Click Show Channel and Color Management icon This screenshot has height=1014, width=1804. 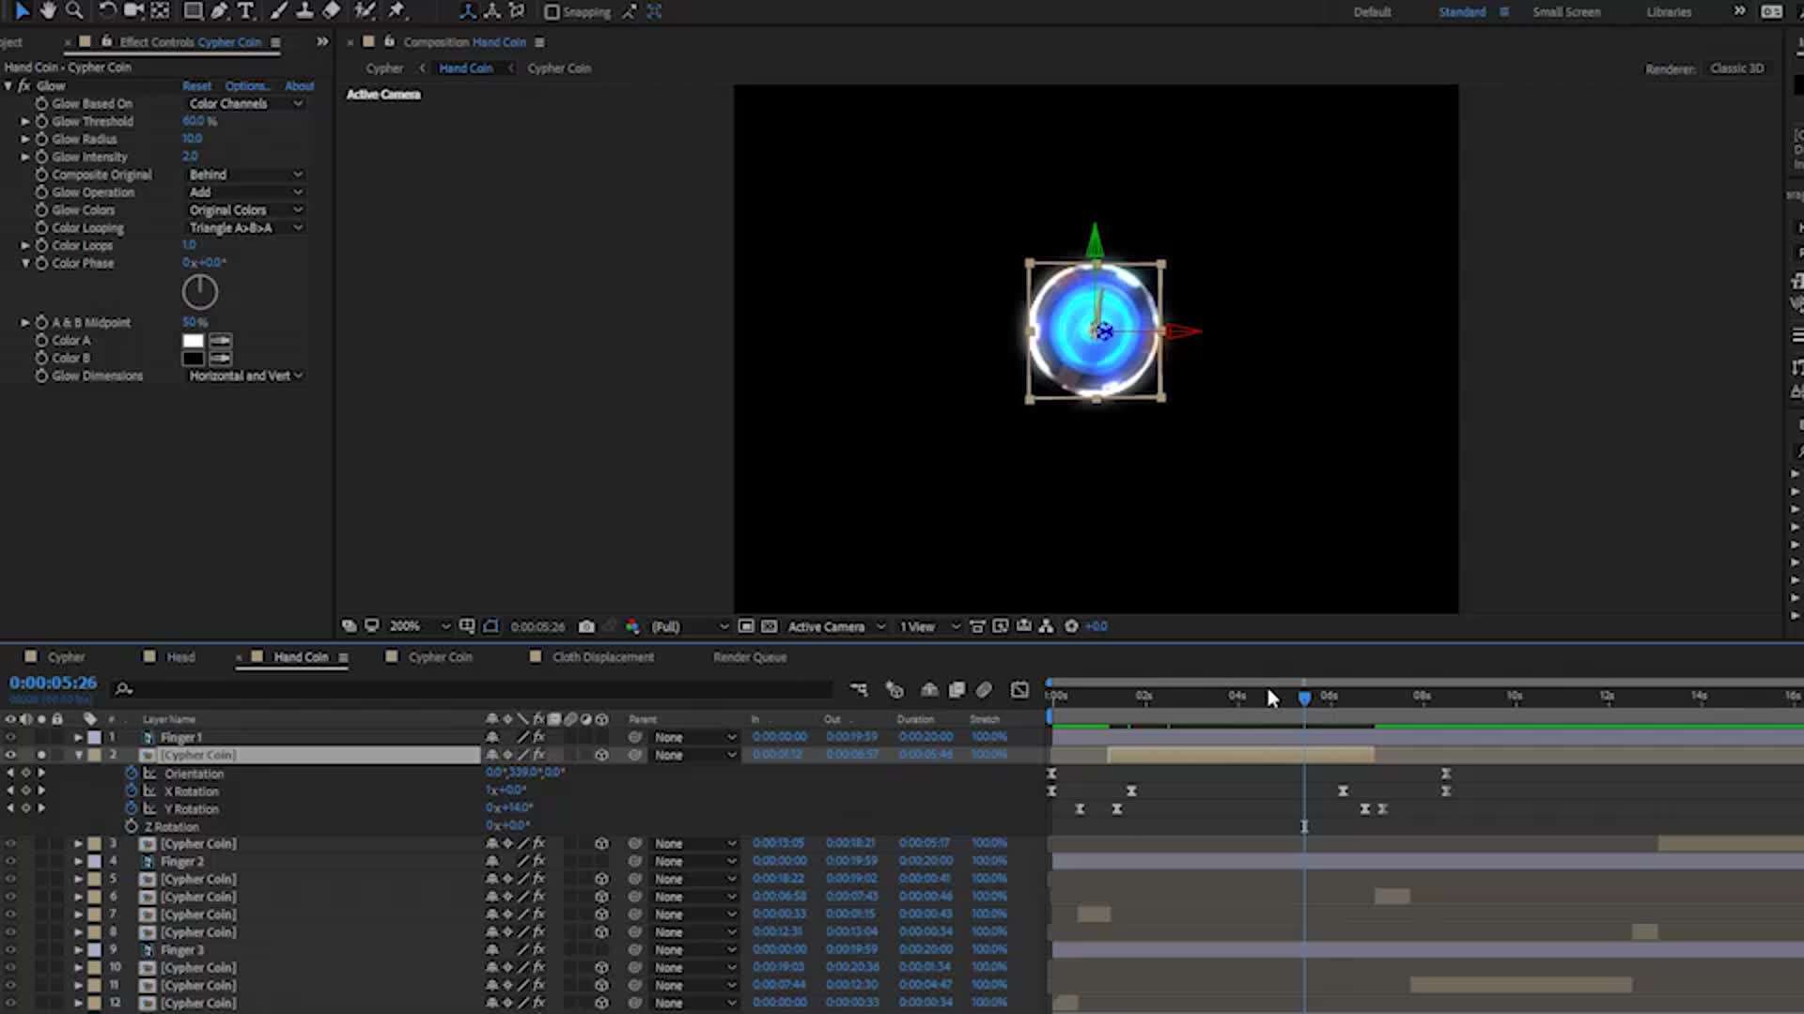(632, 626)
